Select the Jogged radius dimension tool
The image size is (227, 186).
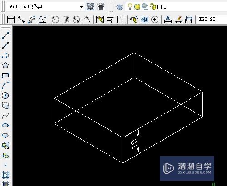pyautogui.click(x=66, y=20)
